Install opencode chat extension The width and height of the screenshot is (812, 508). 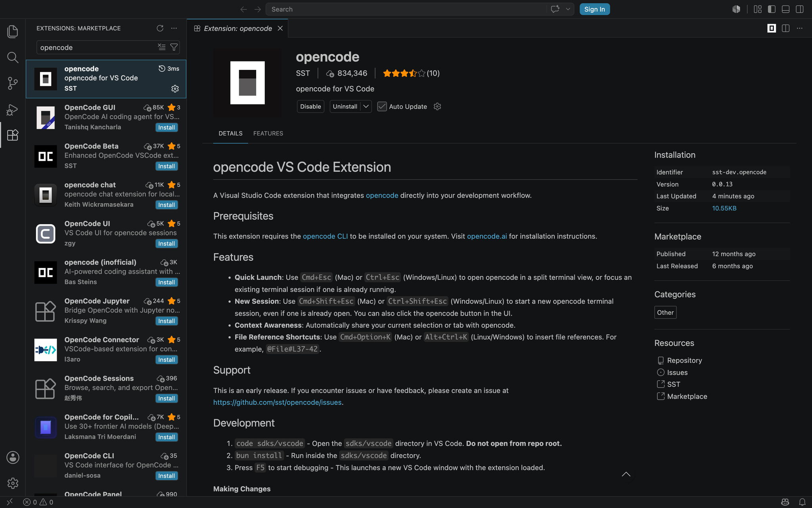[167, 205]
